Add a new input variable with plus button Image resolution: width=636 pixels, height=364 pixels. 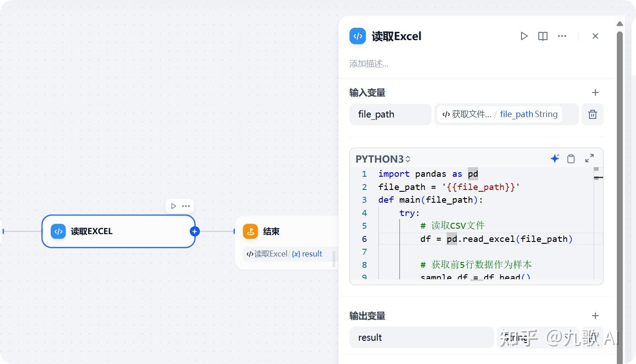click(595, 92)
